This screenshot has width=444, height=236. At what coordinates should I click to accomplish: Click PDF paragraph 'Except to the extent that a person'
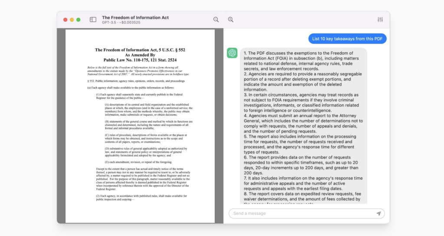point(143,179)
